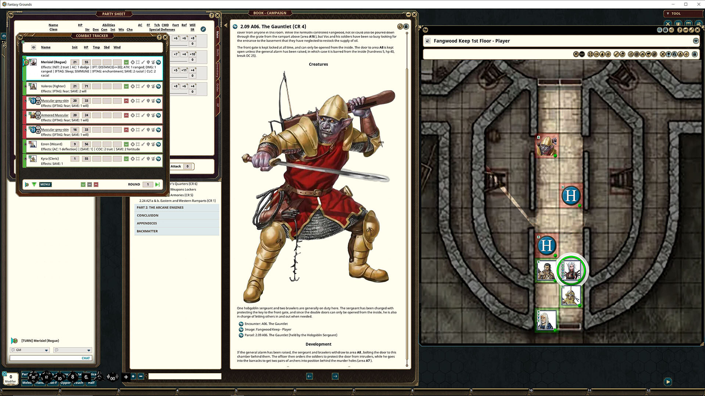The image size is (705, 396).
Task: Click the shield defense icon on Kyra's tracker entry
Action: [148, 159]
